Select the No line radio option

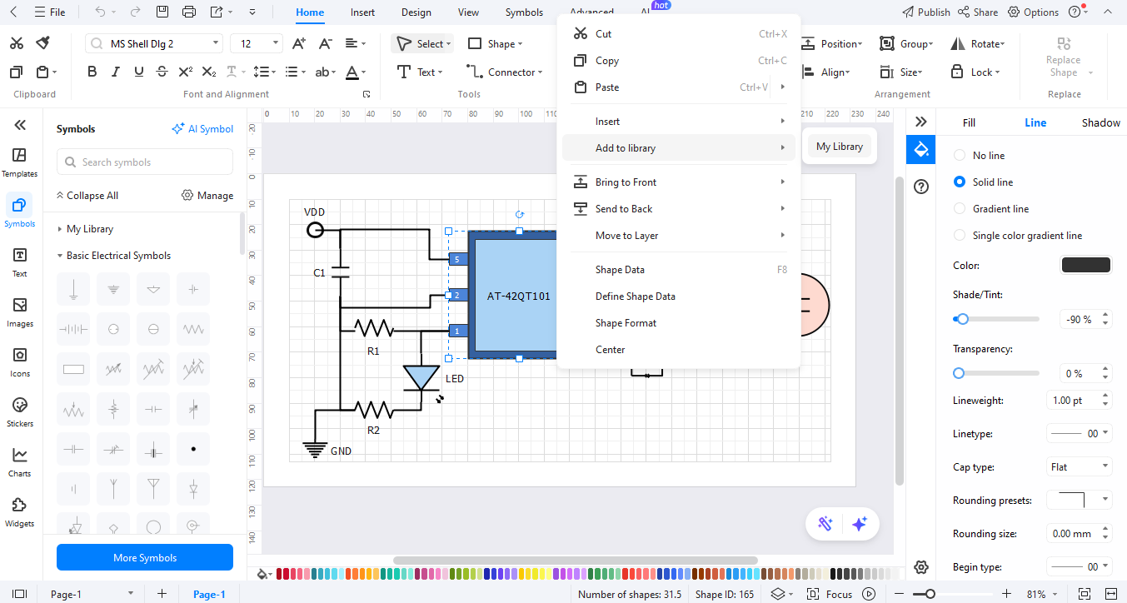tap(960, 155)
